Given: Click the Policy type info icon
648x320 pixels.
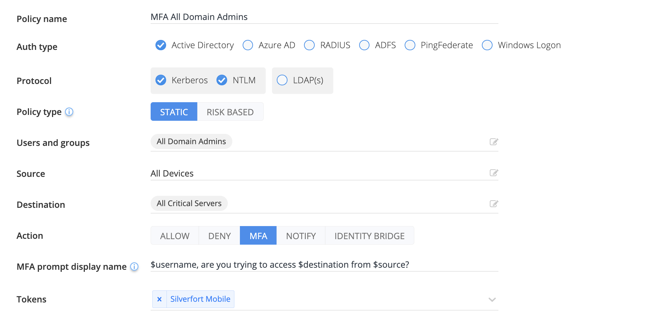Looking at the screenshot, I should coord(69,112).
